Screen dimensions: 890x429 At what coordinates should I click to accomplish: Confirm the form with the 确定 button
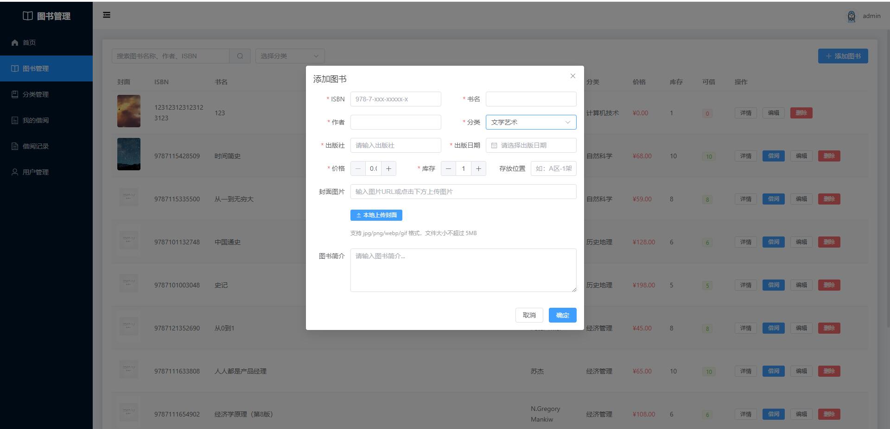(x=562, y=315)
